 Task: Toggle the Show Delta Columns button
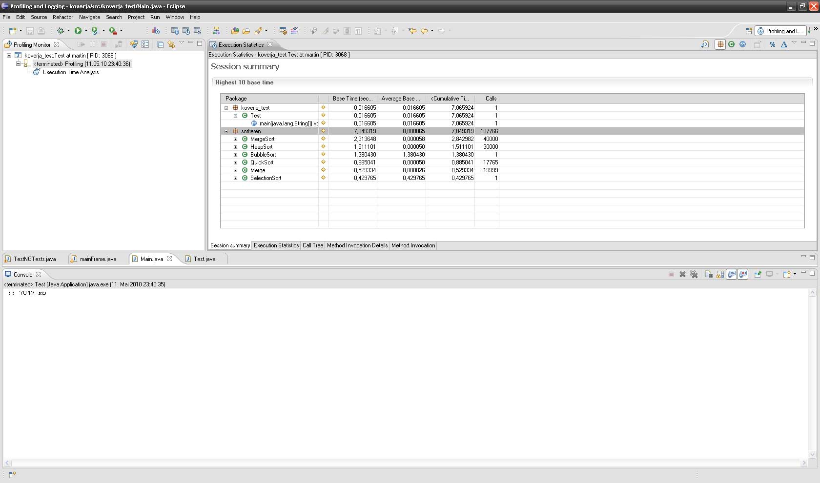[x=784, y=44]
